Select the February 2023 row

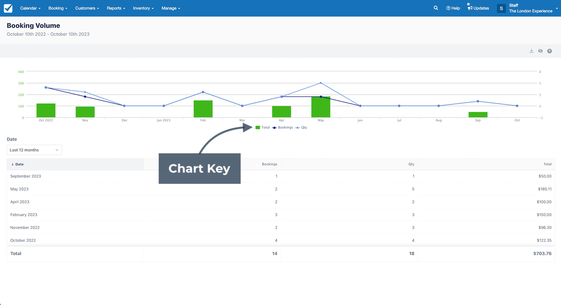tap(281, 215)
